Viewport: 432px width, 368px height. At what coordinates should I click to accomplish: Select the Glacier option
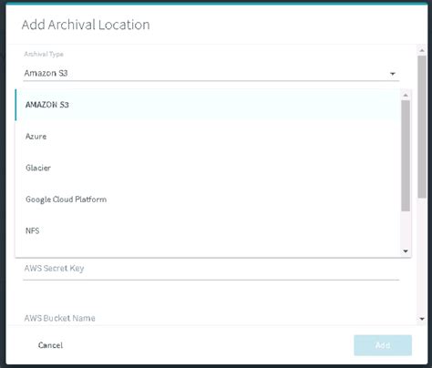[208, 168]
